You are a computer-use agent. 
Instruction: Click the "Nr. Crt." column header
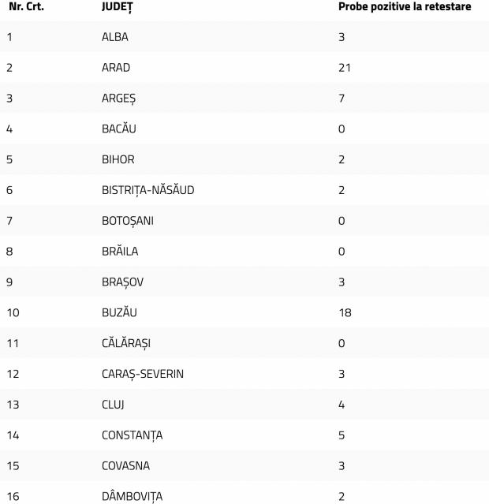click(x=26, y=6)
